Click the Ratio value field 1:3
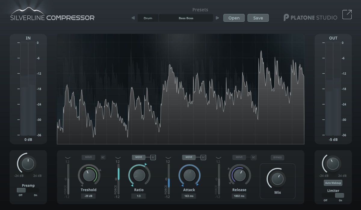This screenshot has height=210, width=361. tap(139, 196)
